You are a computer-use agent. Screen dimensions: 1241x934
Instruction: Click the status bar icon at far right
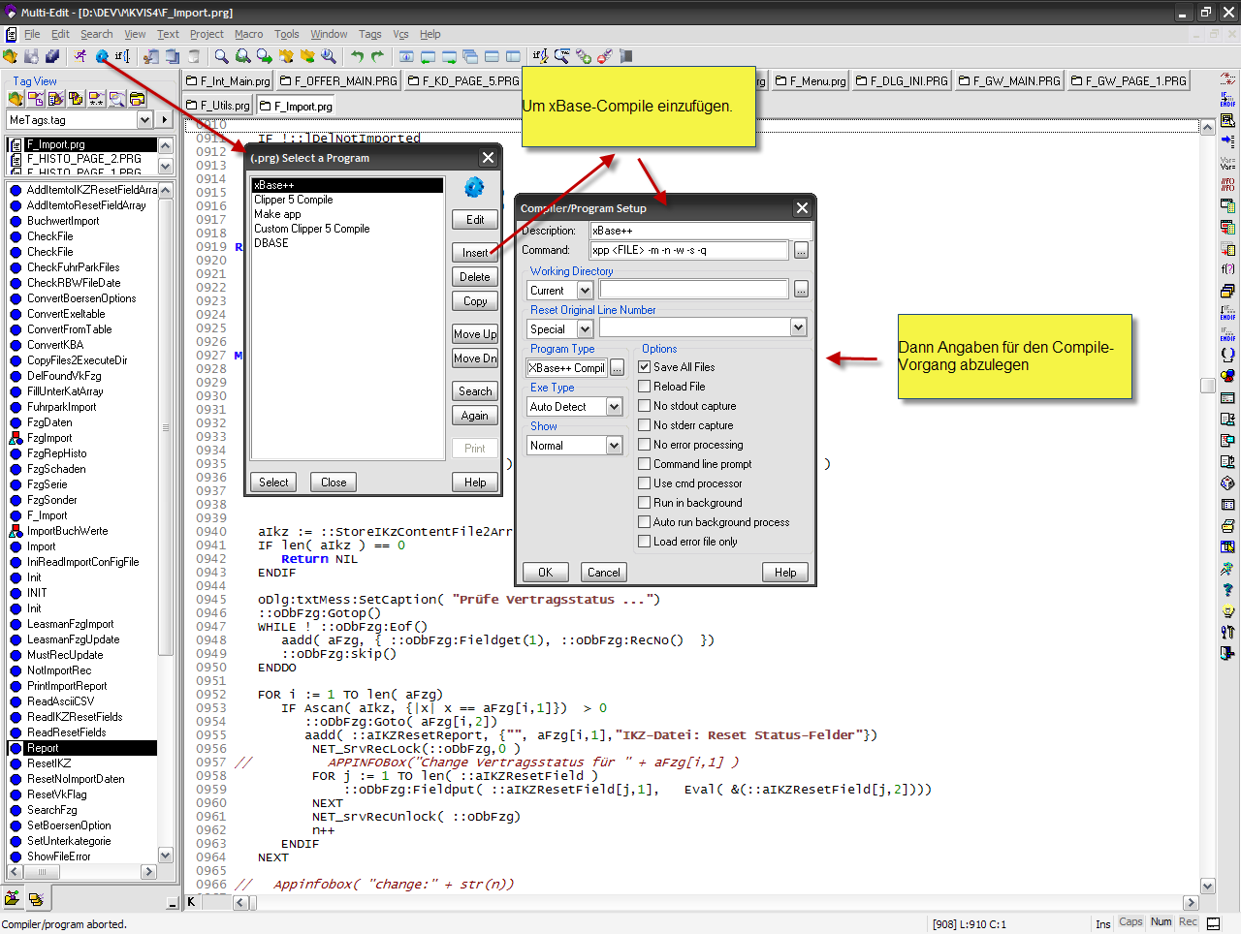click(1214, 923)
